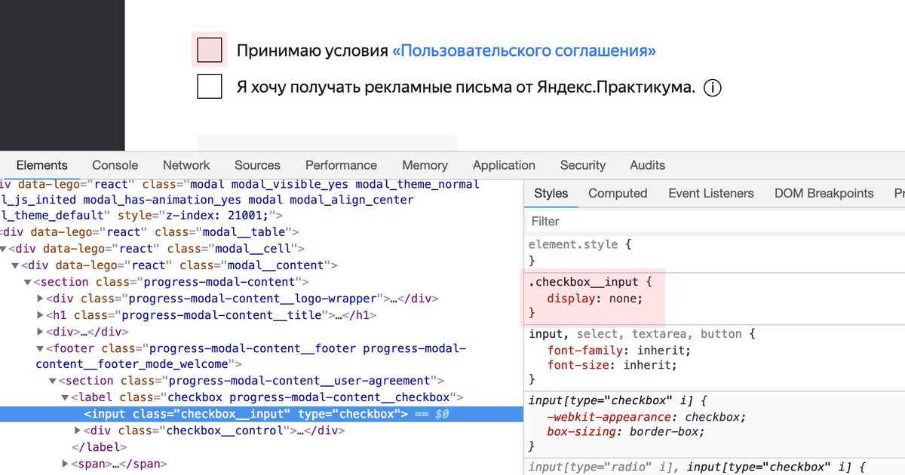Select the Security tab
Viewport: 905px width, 475px height.
pyautogui.click(x=582, y=165)
